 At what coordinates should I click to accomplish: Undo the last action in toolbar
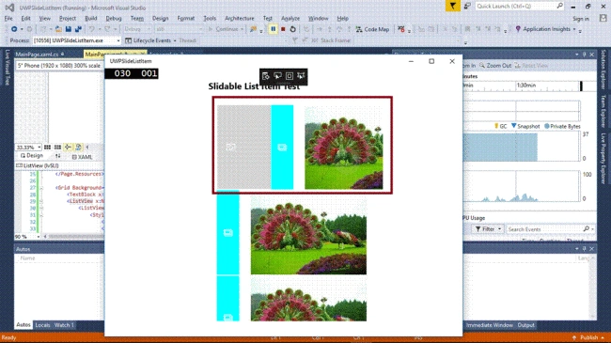point(91,29)
